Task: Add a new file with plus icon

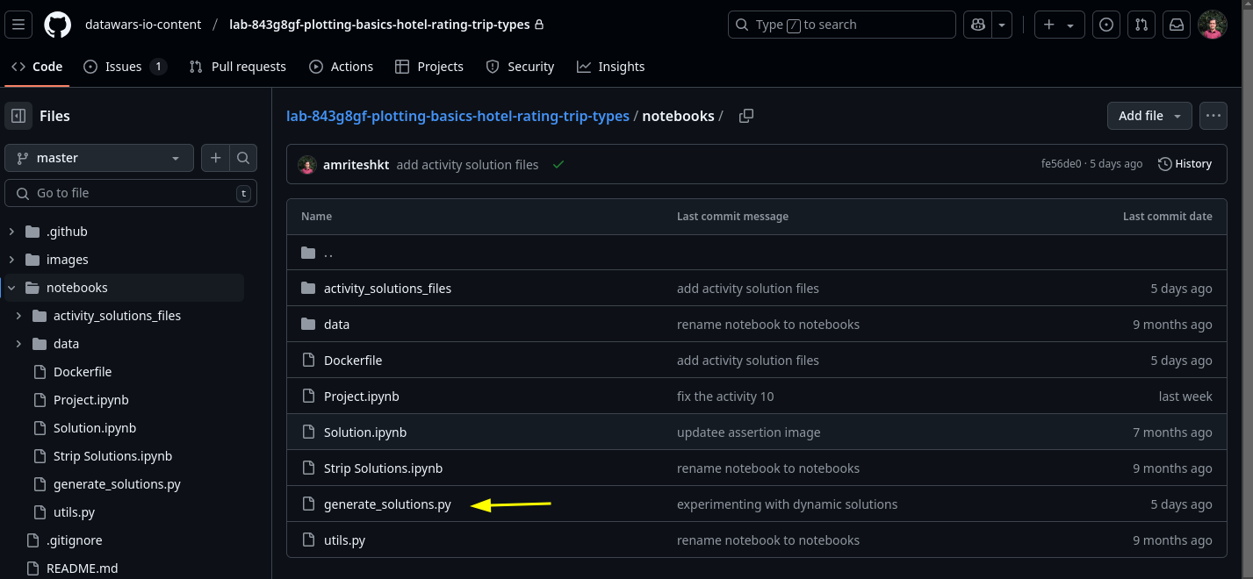Action: 215,158
